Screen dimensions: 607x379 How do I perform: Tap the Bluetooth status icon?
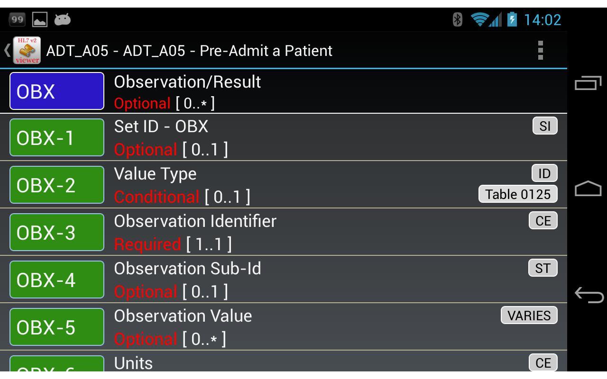[x=457, y=20]
